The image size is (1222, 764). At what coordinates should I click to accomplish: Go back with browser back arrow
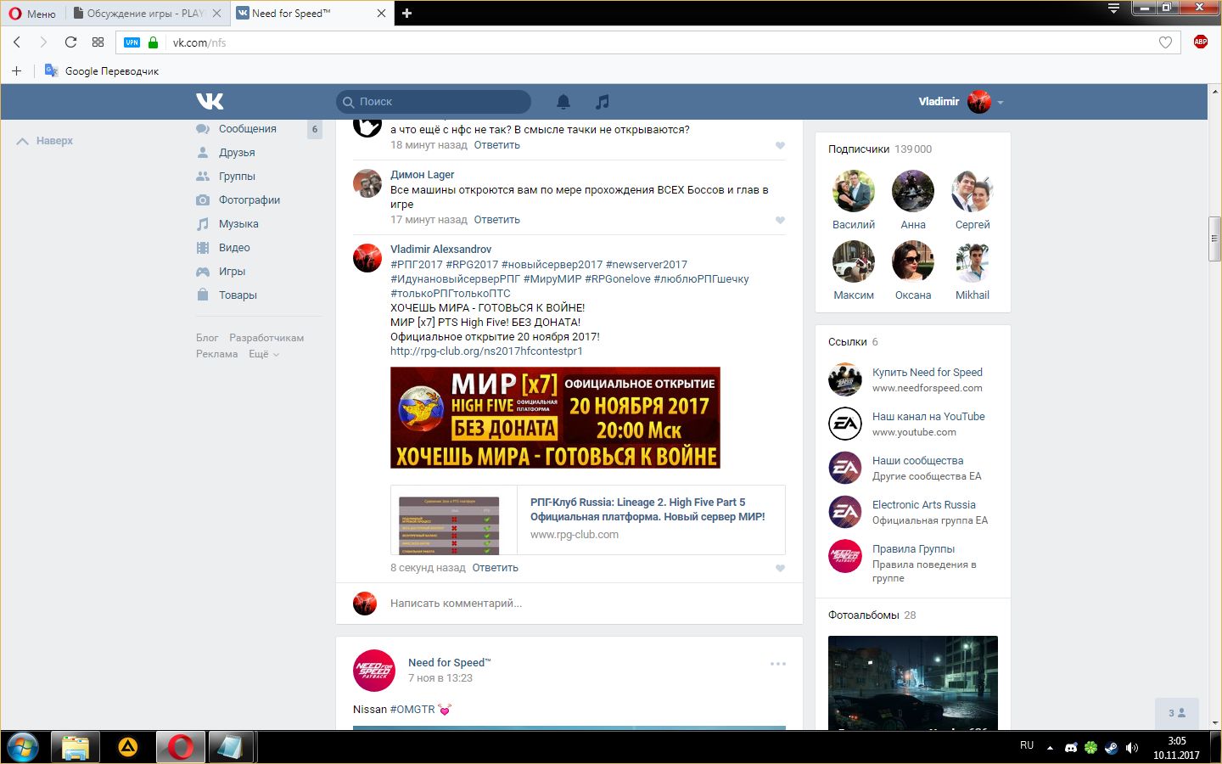point(17,42)
